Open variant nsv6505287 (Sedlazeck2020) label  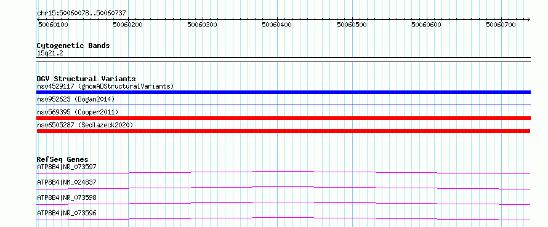pyautogui.click(x=85, y=125)
